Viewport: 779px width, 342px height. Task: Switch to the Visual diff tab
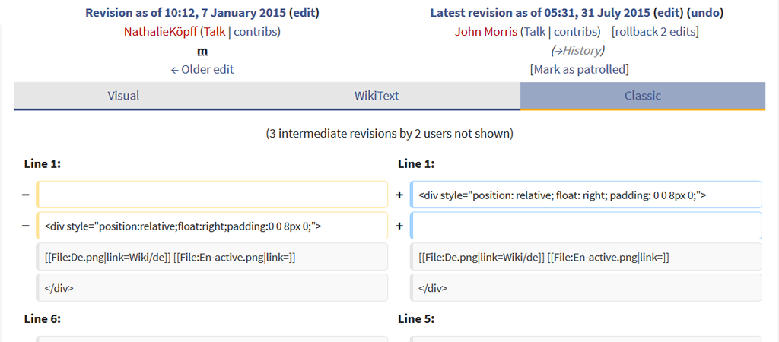123,96
